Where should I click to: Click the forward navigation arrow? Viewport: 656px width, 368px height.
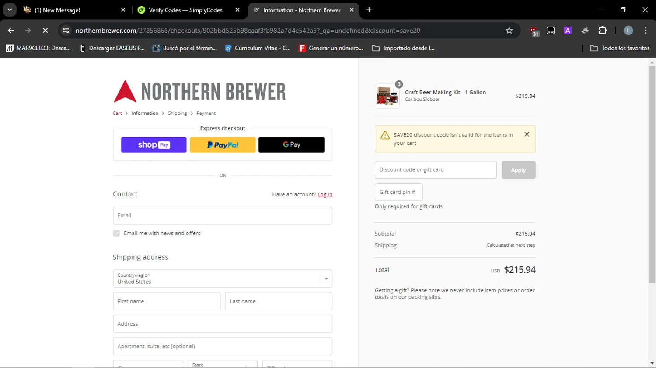[28, 31]
